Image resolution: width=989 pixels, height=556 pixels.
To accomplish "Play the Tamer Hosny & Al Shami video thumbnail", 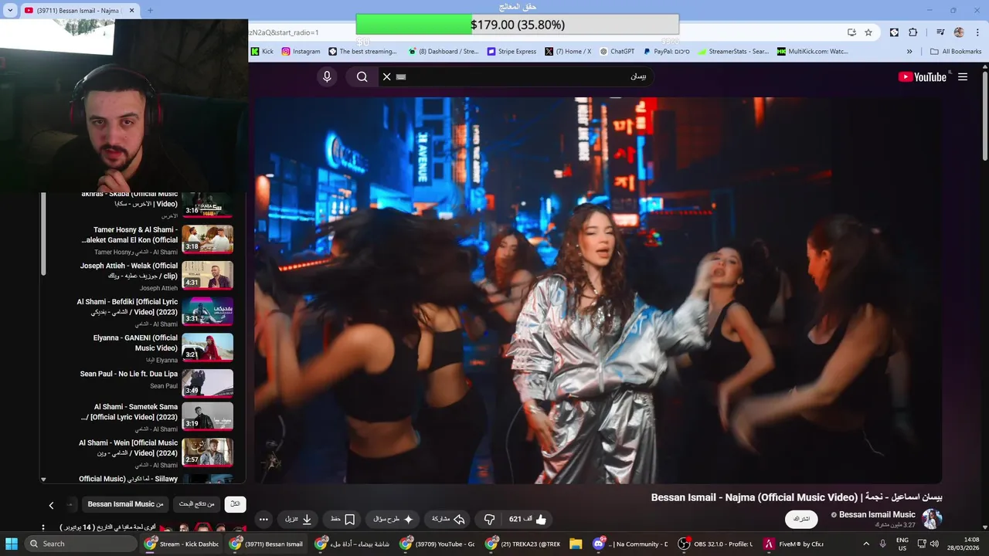I will tap(207, 239).
